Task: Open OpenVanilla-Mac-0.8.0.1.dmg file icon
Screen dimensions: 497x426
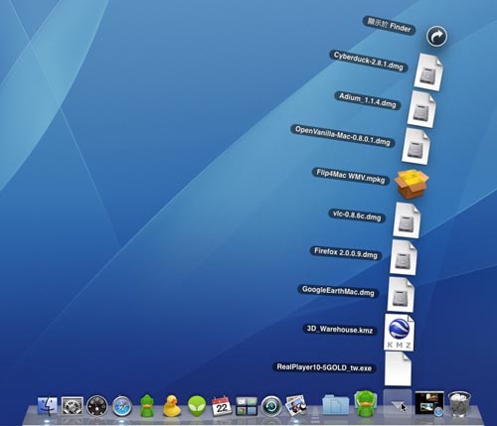Action: coord(415,147)
